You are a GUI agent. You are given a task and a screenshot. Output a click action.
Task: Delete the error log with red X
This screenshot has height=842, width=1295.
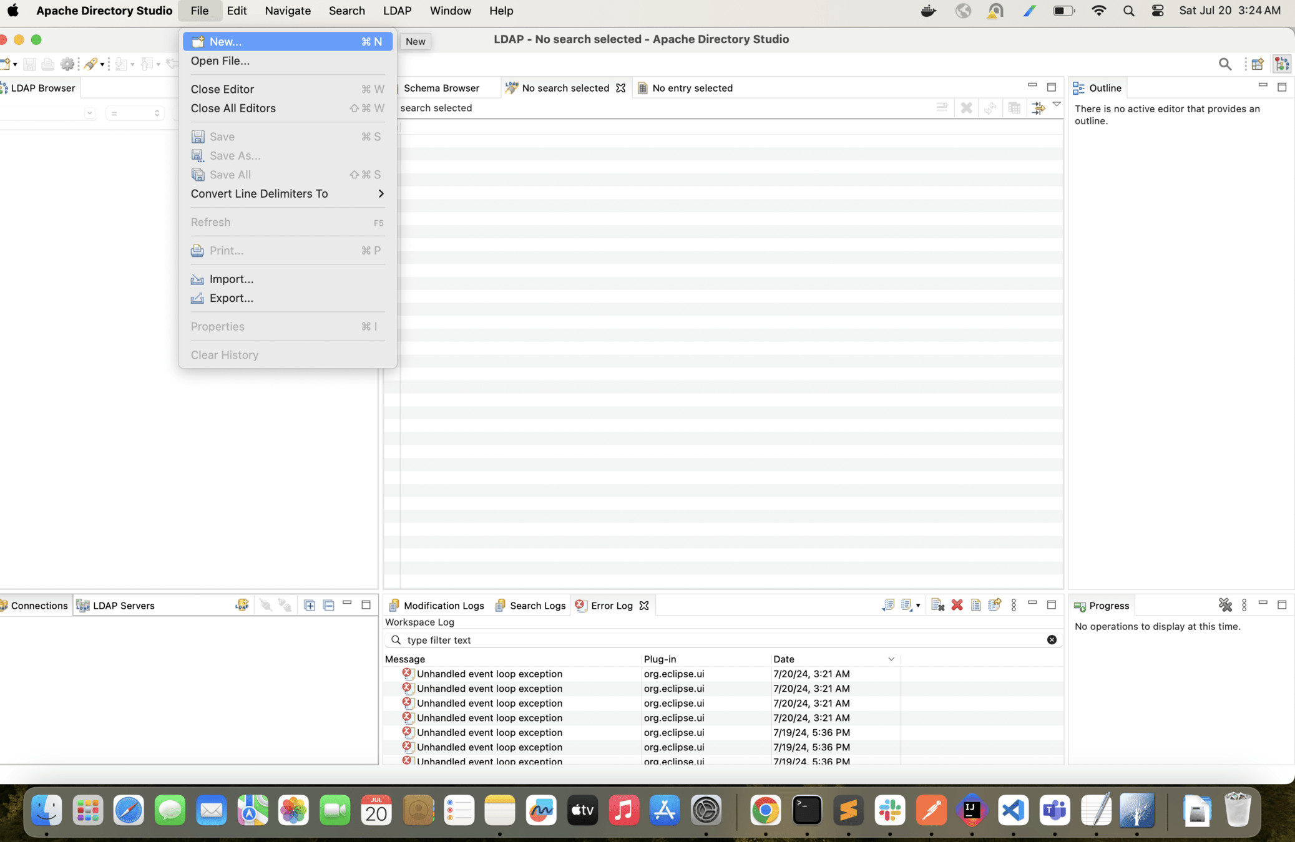tap(957, 605)
